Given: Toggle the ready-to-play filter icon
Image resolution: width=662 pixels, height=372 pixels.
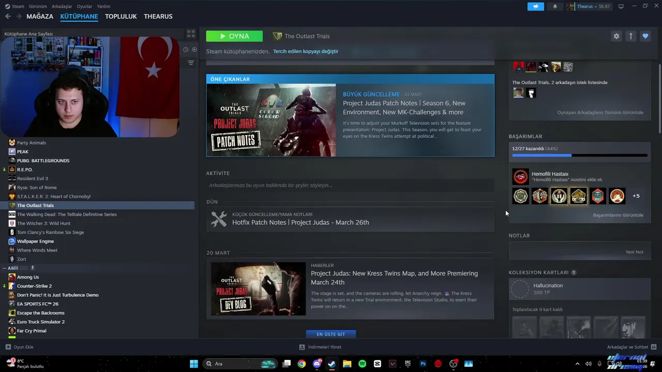Looking at the screenshot, I should pyautogui.click(x=194, y=50).
